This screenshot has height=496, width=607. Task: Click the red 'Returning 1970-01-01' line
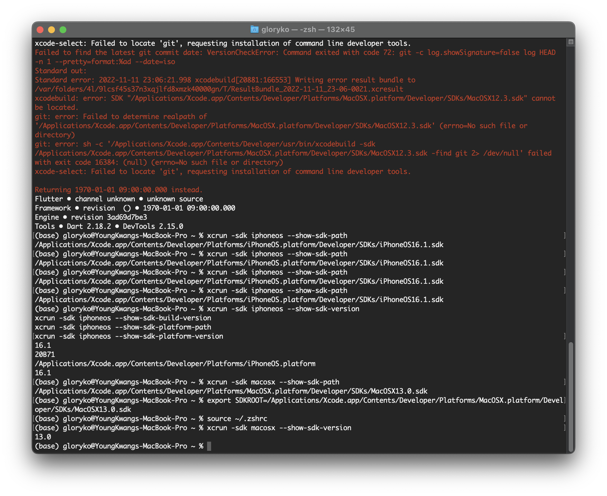(x=118, y=190)
